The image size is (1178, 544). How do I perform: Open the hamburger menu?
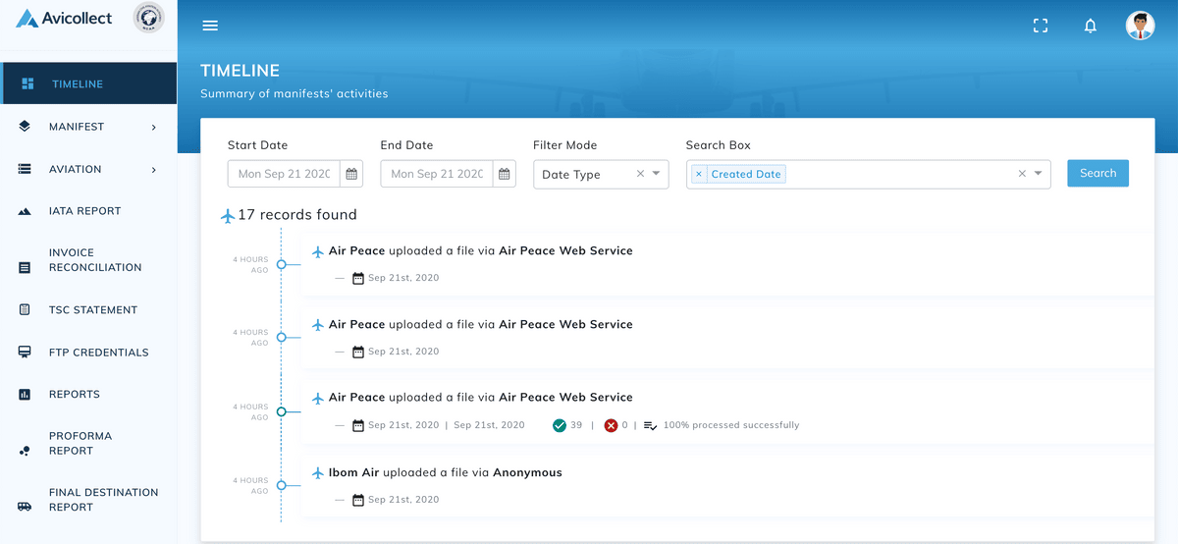coord(210,26)
